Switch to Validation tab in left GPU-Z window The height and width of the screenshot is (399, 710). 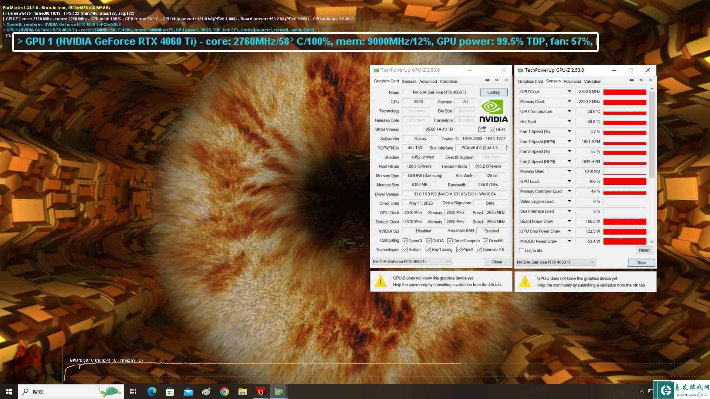448,81
